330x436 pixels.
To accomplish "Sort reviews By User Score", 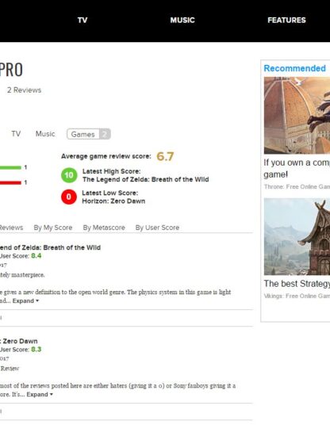I will tap(157, 228).
